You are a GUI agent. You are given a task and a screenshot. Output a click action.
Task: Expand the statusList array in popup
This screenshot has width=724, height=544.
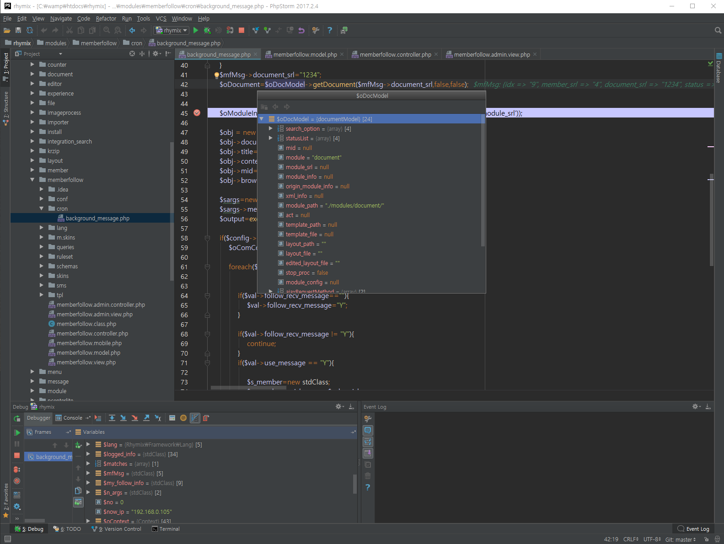(271, 138)
